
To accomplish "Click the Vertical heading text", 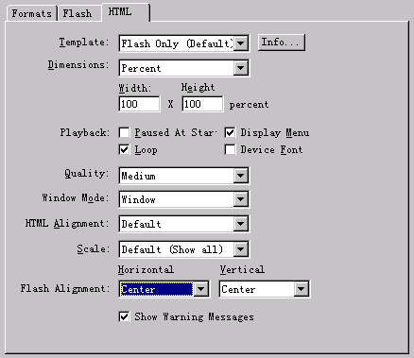I will pyautogui.click(x=242, y=269).
